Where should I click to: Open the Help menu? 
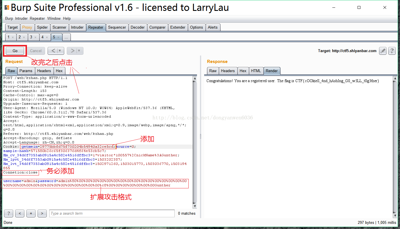coord(67,18)
